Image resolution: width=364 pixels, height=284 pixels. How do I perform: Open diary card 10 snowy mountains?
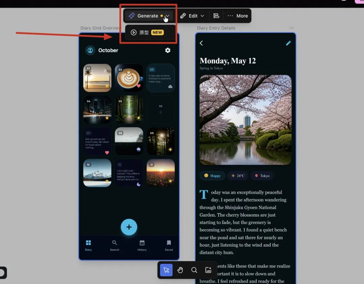tap(97, 173)
